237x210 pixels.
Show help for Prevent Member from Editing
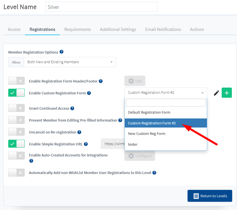tap(120, 120)
